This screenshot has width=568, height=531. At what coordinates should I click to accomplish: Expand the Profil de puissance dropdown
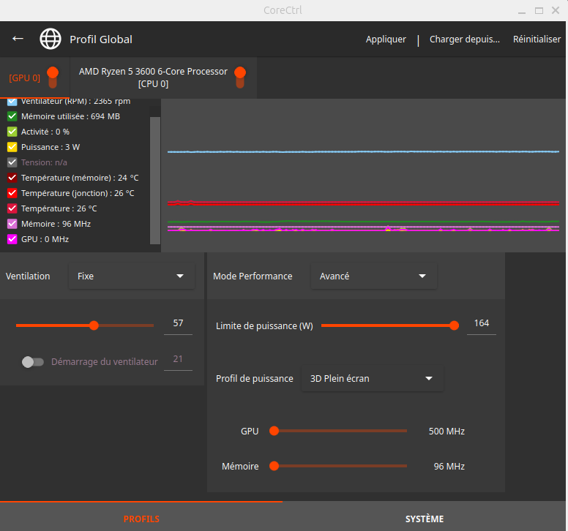pos(372,379)
